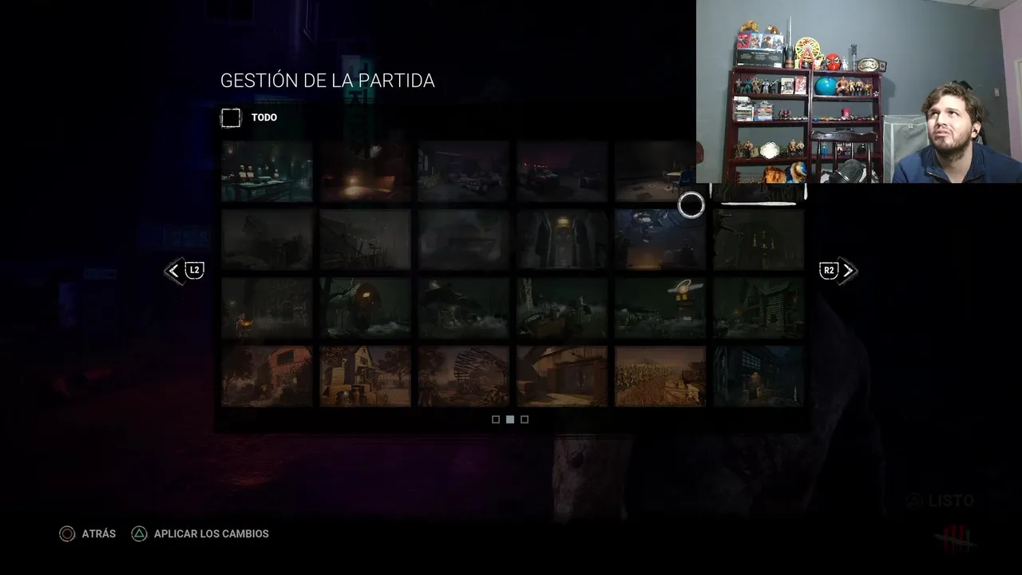Select the third page indicator dot
The height and width of the screenshot is (575, 1022).
click(525, 419)
